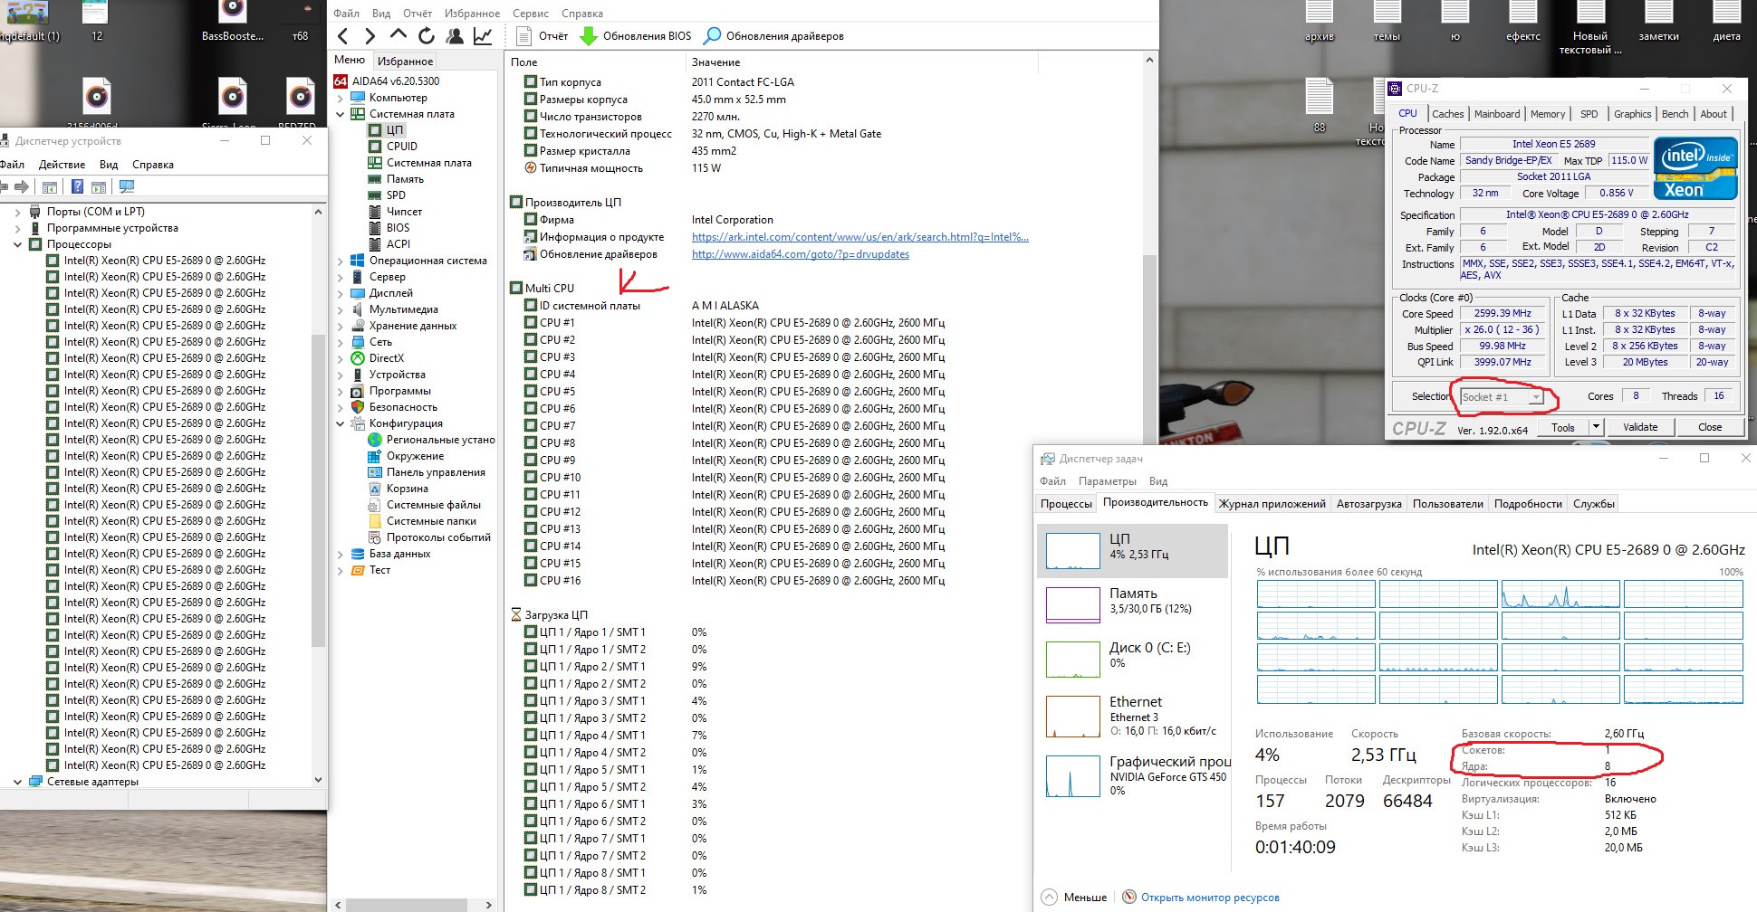Viewport: 1757px width, 912px height.
Task: Click the AIDA64 forward navigation arrow
Action: tap(370, 36)
